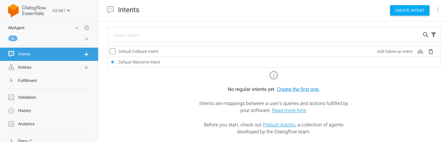Image resolution: width=448 pixels, height=142 pixels.
Task: Open the intents filter funnel icon
Action: tap(434, 35)
